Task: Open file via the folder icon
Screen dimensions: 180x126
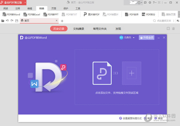Action: 3,21
